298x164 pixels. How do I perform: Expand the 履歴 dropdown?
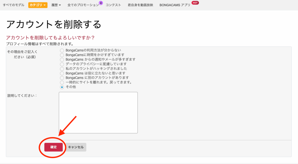(x=56, y=5)
